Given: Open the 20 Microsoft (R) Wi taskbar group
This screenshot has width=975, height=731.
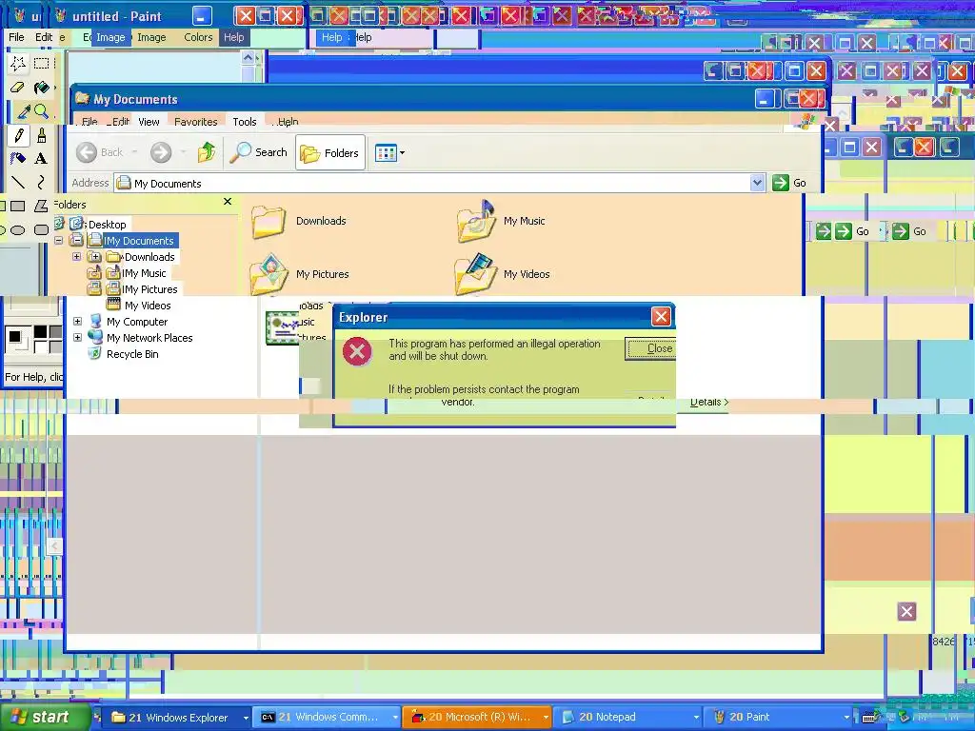Looking at the screenshot, I should point(476,718).
